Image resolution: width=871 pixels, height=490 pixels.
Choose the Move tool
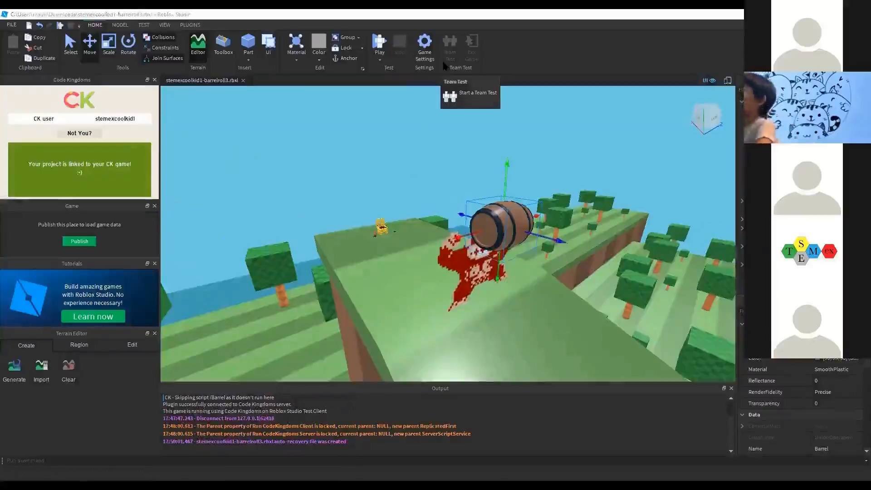[90, 44]
